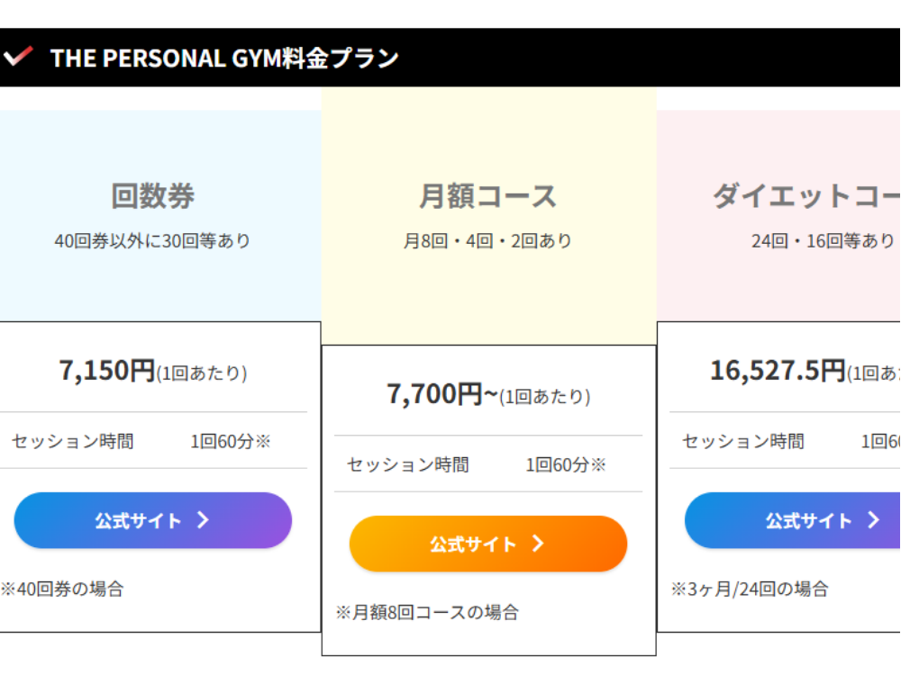Select the 16,527.5円 price text
The width and height of the screenshot is (901, 675).
(x=777, y=370)
